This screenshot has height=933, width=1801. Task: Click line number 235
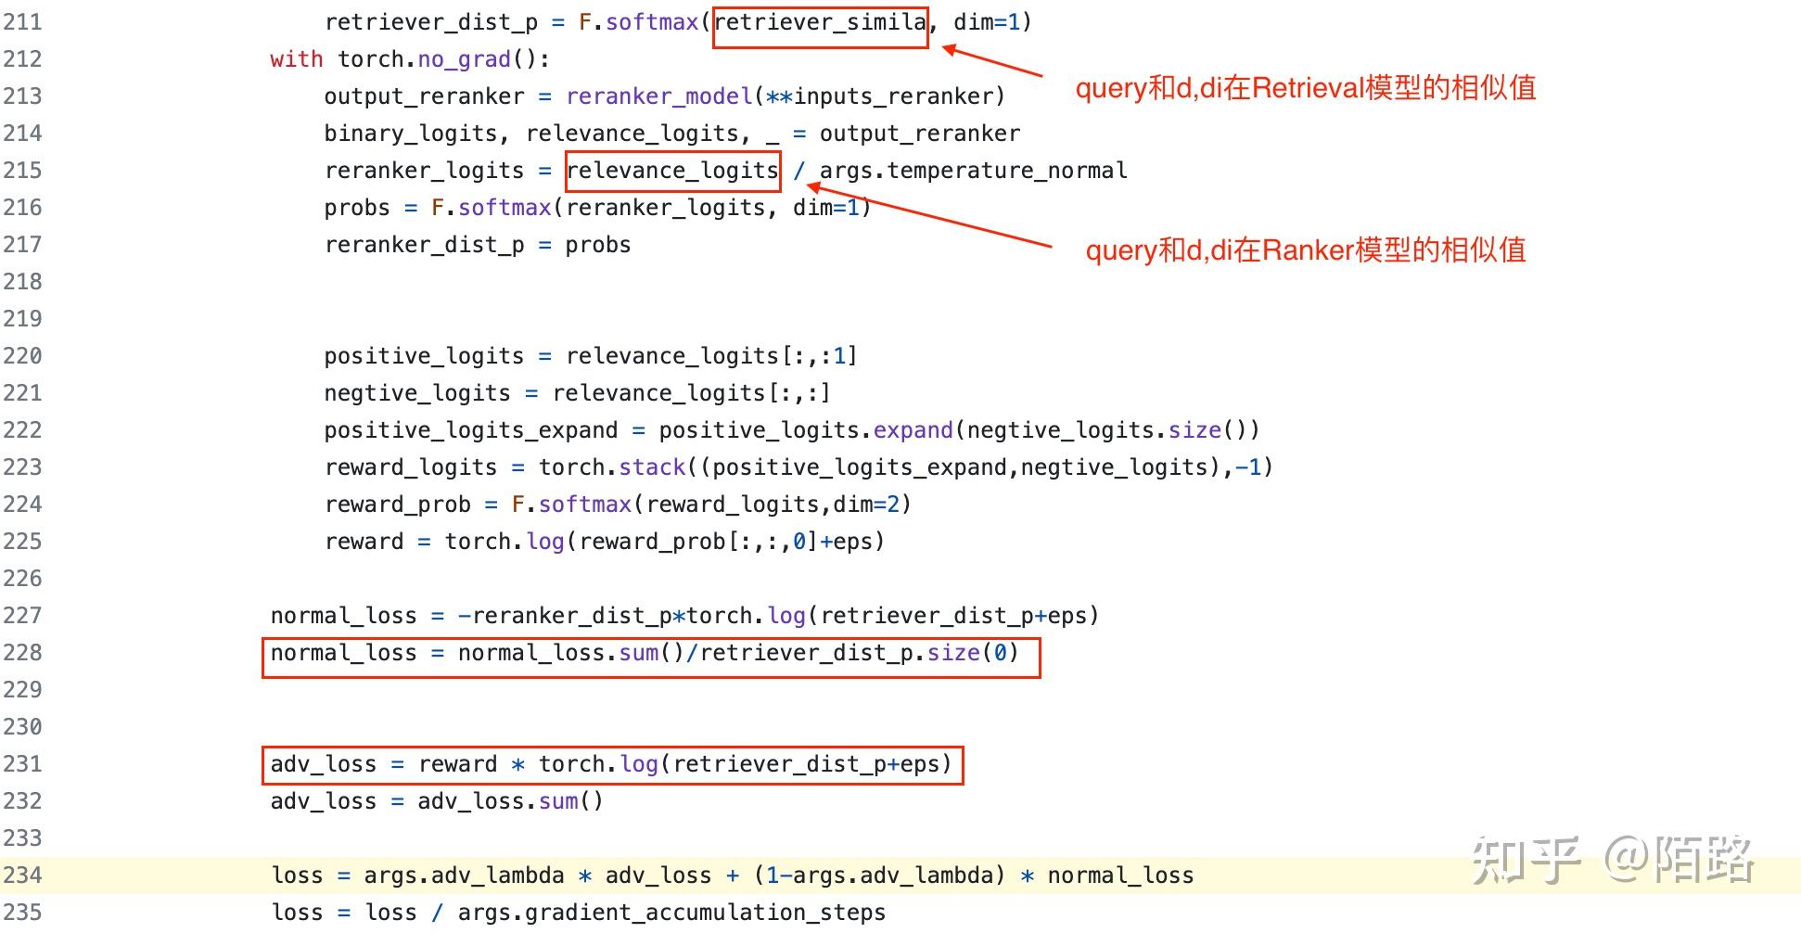(25, 912)
